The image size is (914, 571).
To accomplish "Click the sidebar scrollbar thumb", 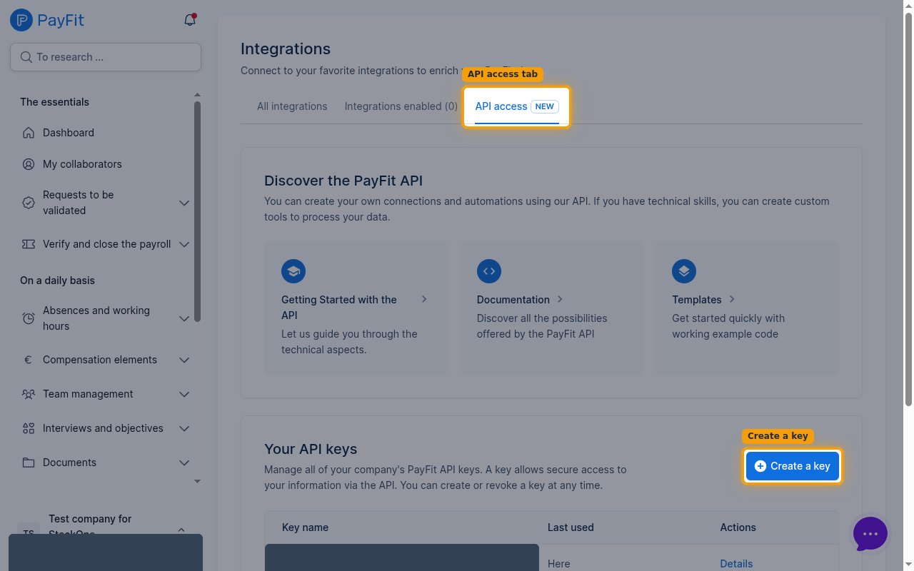I will 198,211.
